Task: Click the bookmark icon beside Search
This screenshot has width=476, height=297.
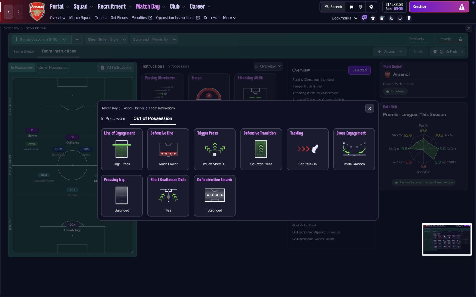Action: click(351, 7)
